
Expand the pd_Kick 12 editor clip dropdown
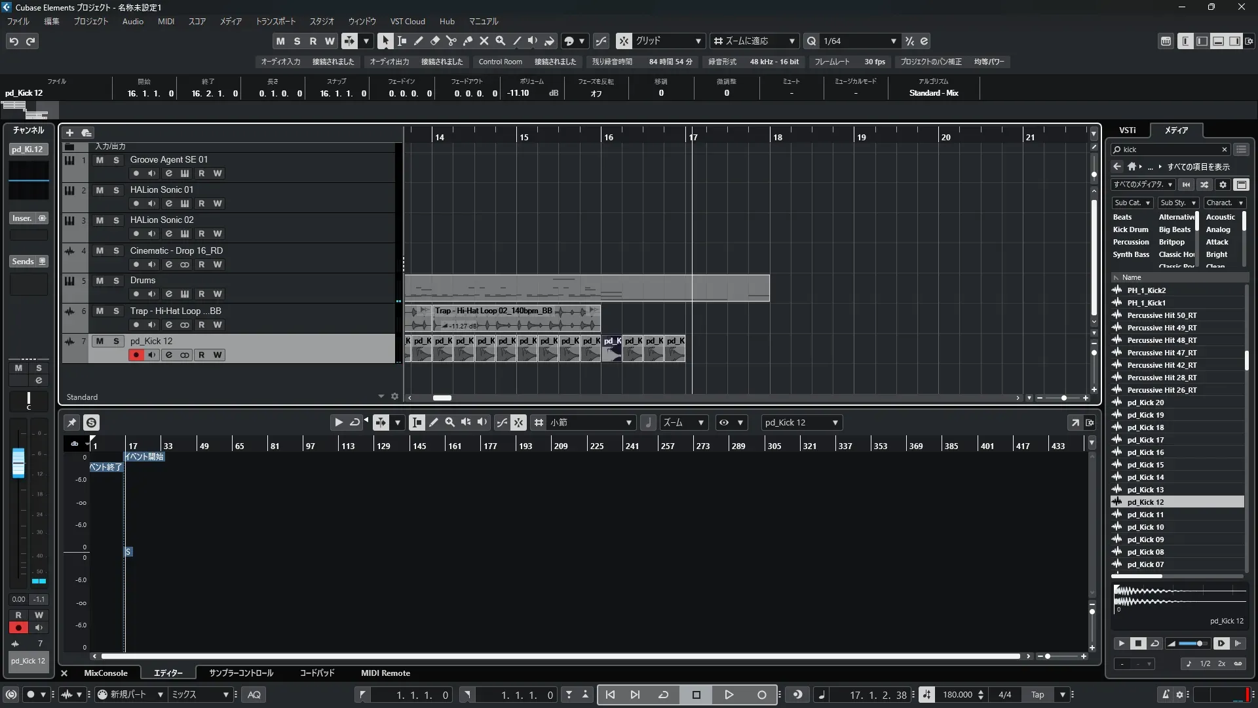[x=835, y=423]
